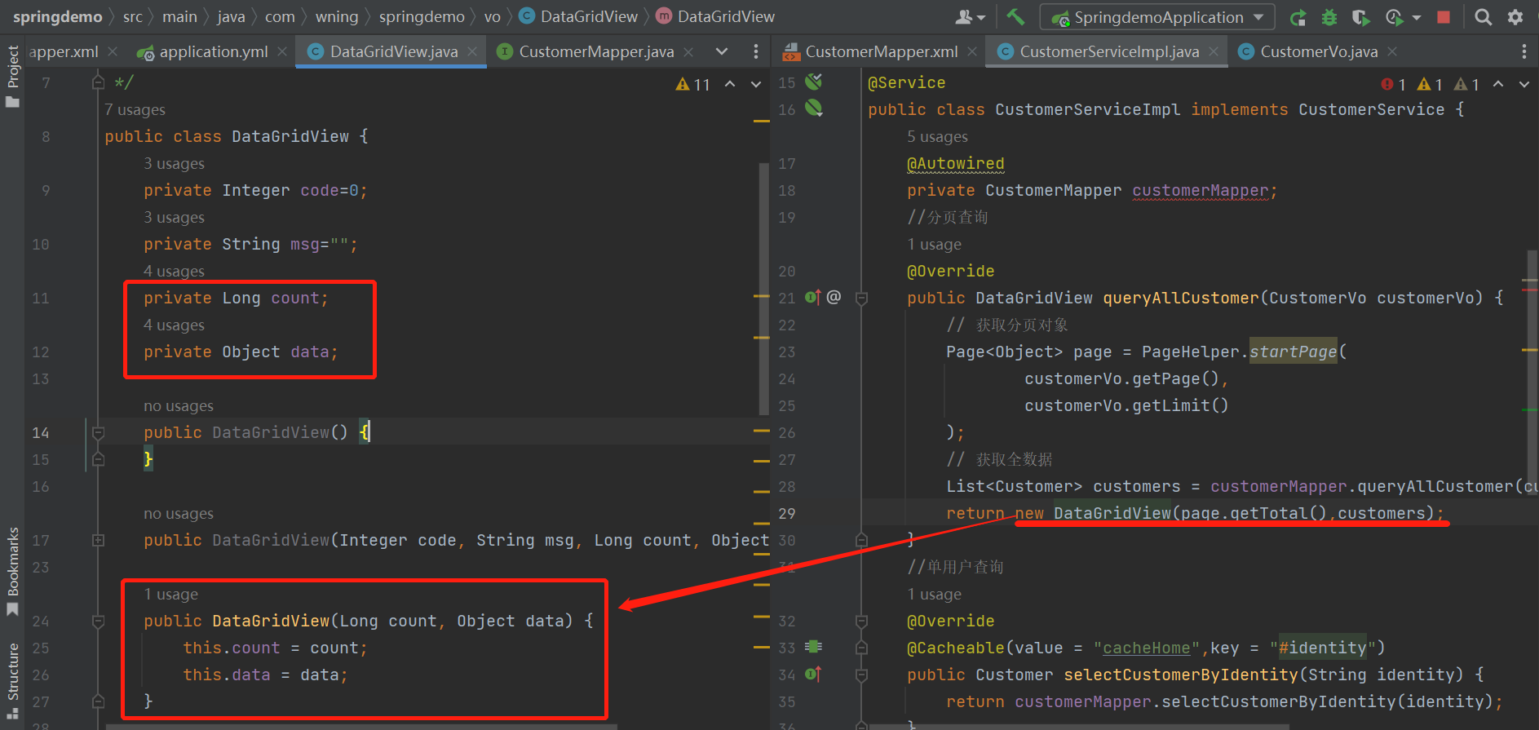Open left editor tab options menu
Image resolution: width=1539 pixels, height=730 pixels.
(756, 51)
